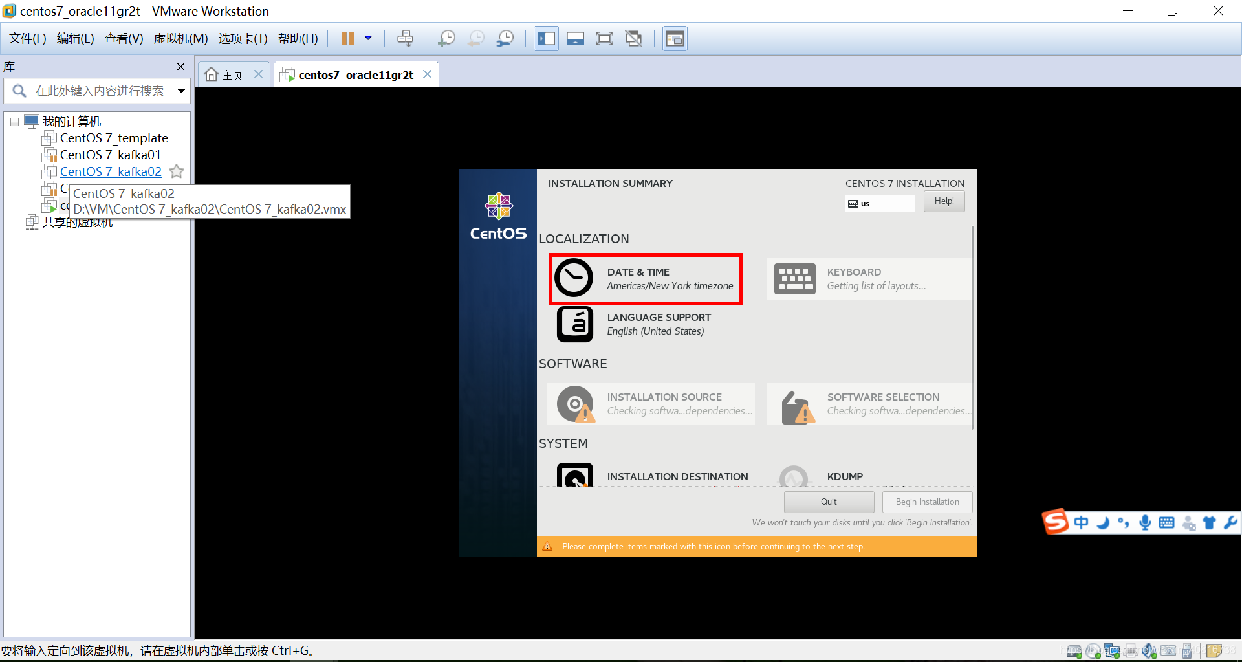Close the library panel

tap(180, 67)
